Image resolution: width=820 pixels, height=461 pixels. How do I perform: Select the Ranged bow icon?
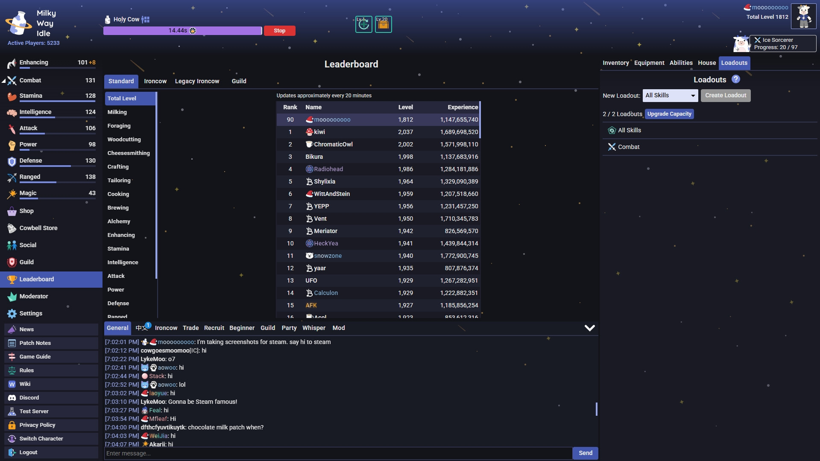(x=12, y=178)
